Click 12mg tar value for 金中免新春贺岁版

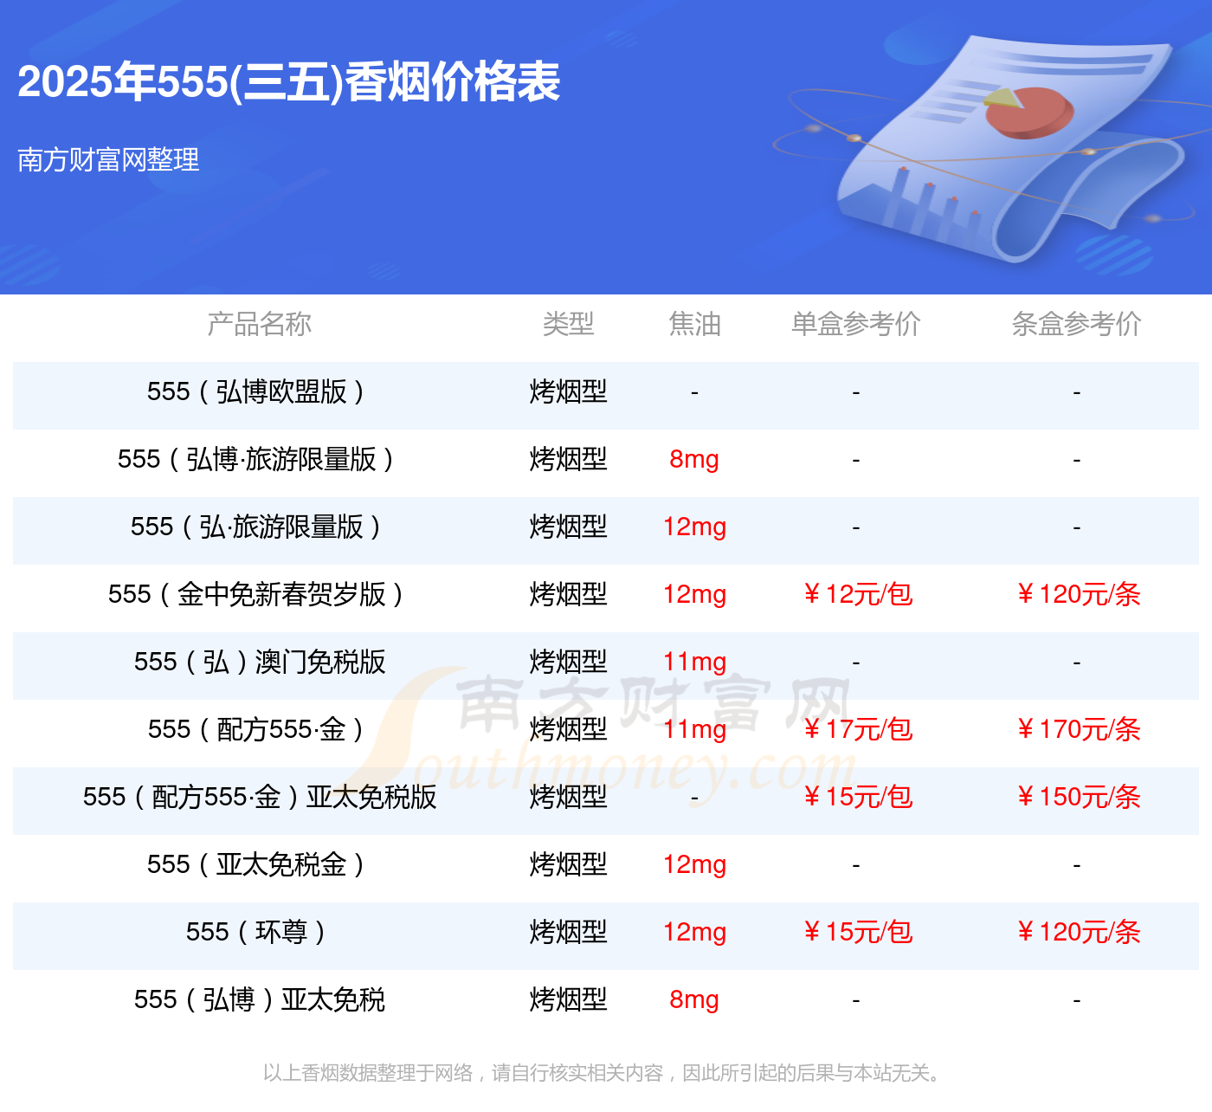(x=694, y=594)
